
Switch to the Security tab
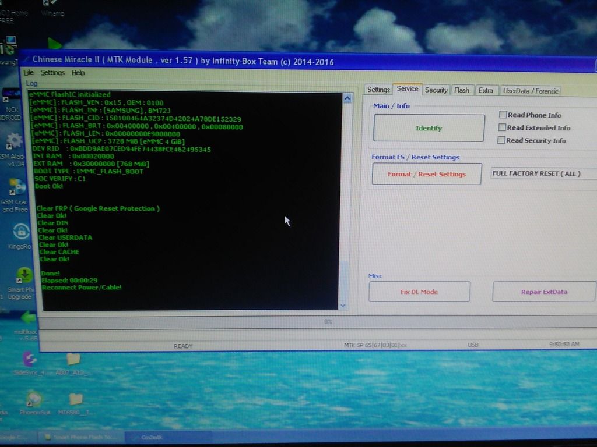[x=436, y=90]
